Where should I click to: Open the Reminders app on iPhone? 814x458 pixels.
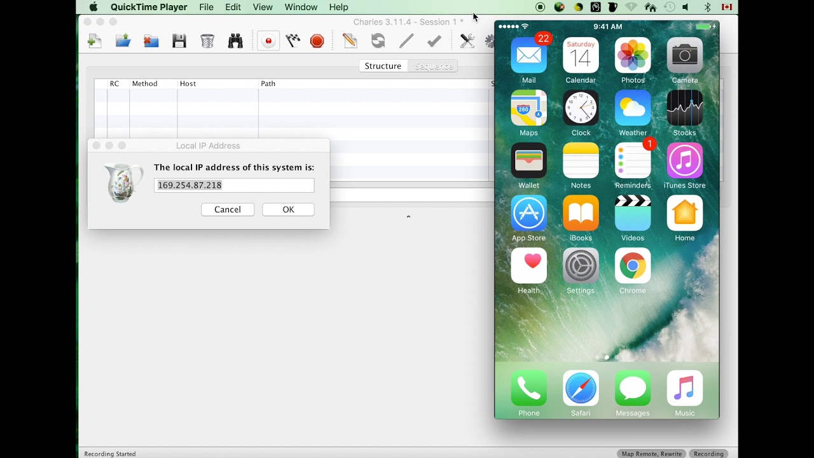(x=633, y=160)
